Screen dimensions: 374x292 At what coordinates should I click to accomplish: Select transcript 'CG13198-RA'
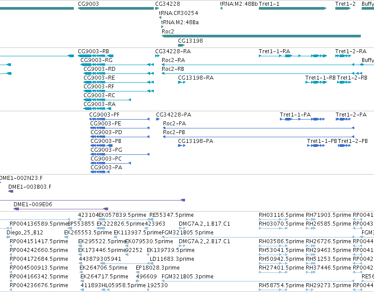pos(196,78)
